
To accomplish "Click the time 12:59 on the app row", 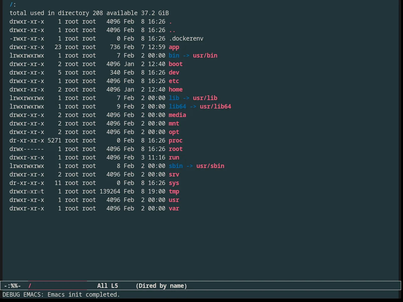I will click(156, 47).
